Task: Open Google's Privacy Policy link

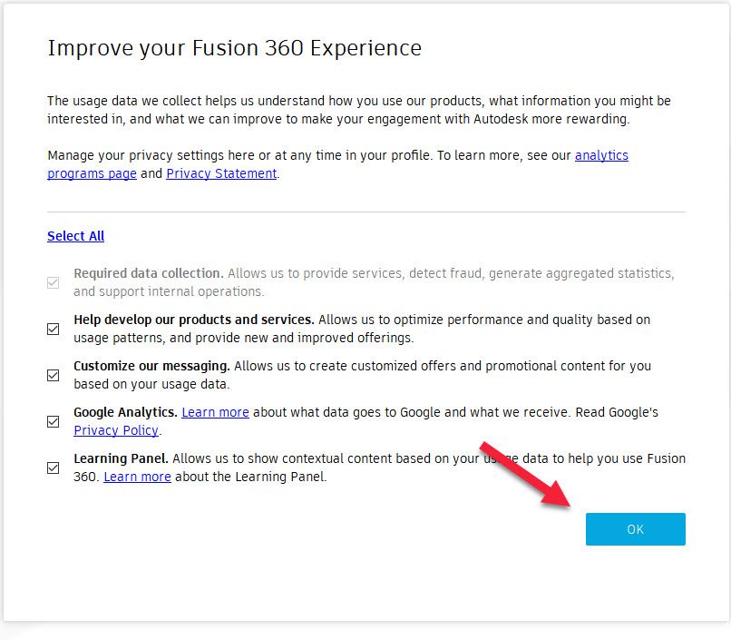Action: (x=116, y=430)
